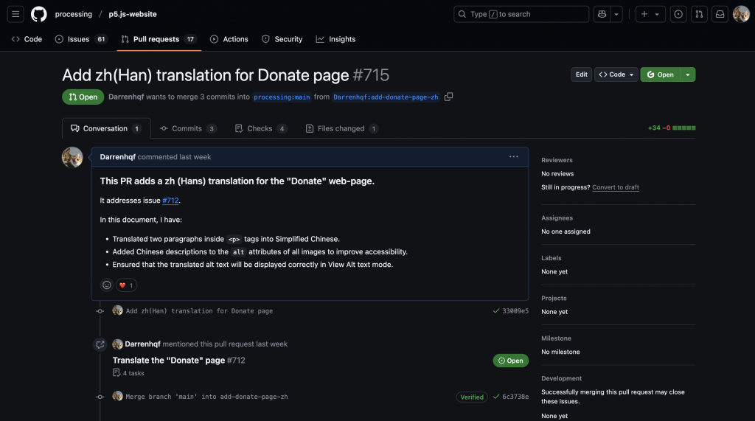This screenshot has height=421, width=755.
Task: Open the Labels sidebar section
Action: point(552,258)
